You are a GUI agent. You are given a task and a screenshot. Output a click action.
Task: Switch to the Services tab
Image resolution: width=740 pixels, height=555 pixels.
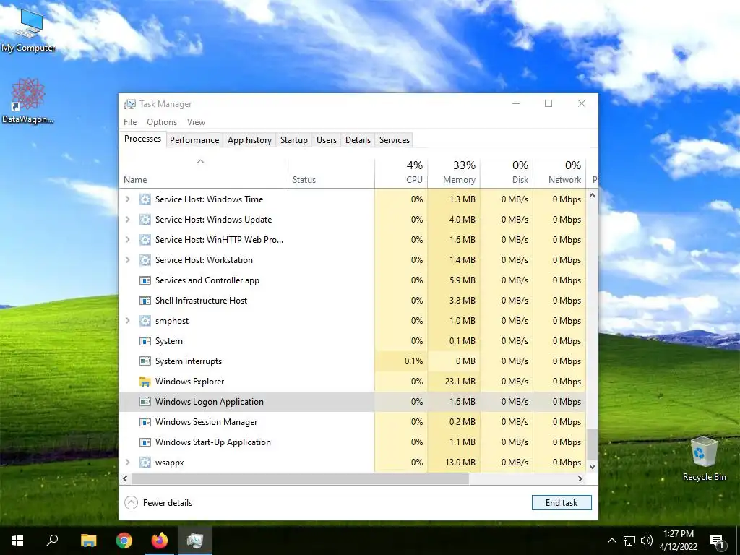click(395, 140)
